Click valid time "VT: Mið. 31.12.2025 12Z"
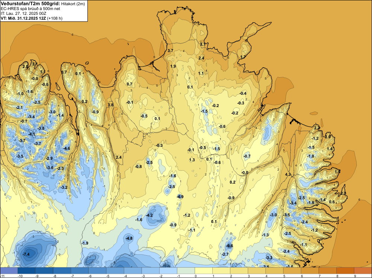The image size is (372, 278). click(23, 18)
